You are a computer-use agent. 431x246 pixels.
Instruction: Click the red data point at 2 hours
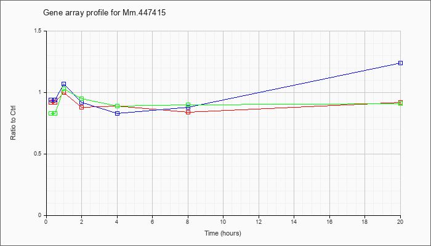(82, 108)
